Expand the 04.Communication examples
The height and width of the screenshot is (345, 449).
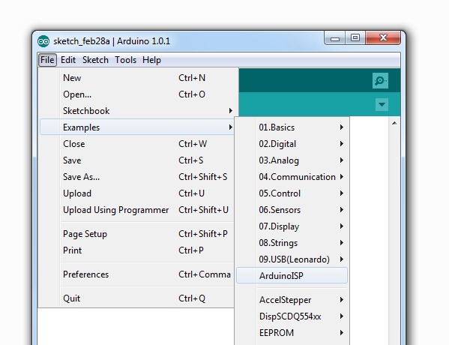point(292,177)
